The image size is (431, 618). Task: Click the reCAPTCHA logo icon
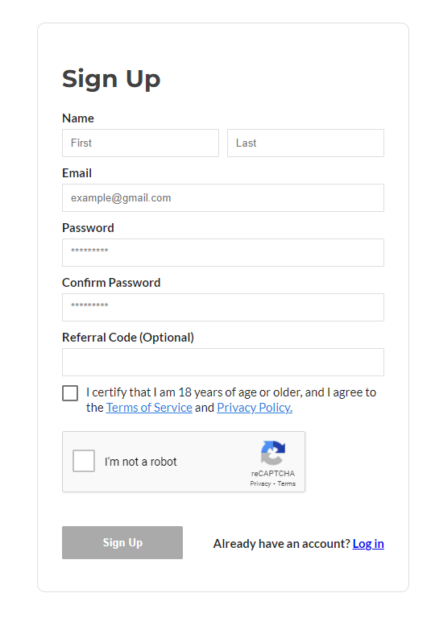[272, 453]
